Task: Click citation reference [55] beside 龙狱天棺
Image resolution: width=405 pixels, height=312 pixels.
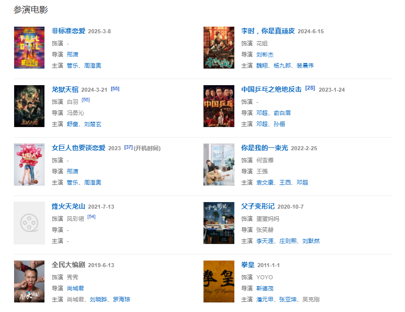Action: point(115,89)
